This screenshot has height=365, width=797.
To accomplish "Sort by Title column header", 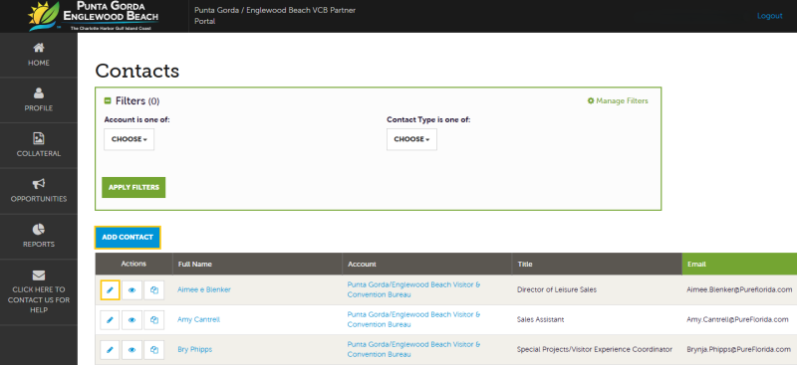I will click(x=597, y=264).
